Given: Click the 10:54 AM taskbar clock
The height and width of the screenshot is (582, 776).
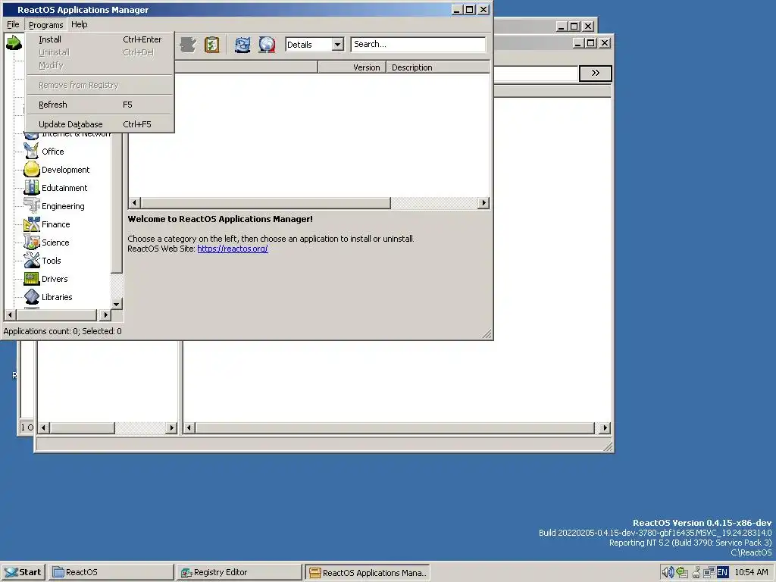Looking at the screenshot, I should 751,572.
